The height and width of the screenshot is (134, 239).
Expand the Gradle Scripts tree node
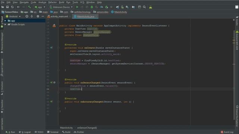tap(5, 24)
